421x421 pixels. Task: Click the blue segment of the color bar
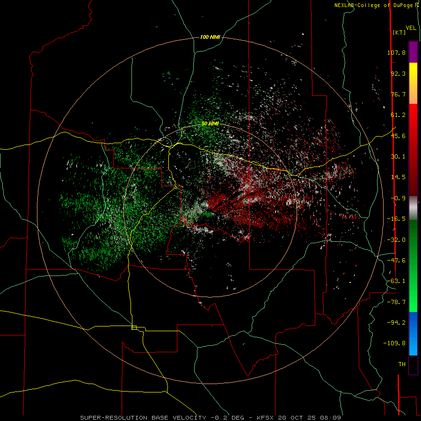coord(413,334)
